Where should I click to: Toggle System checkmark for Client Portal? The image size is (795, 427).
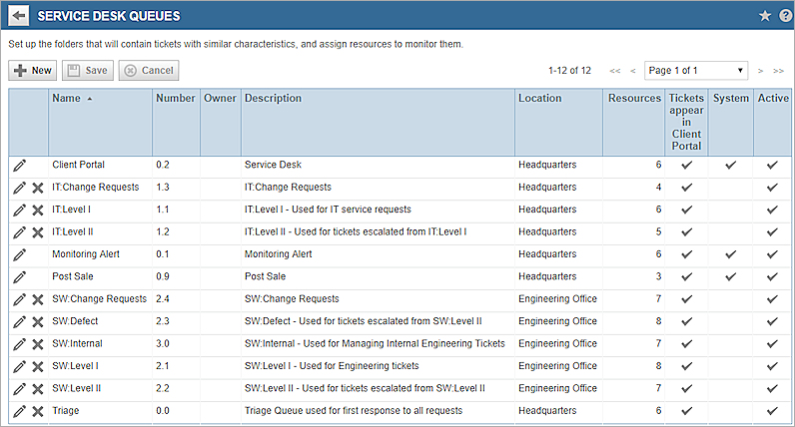coord(731,165)
